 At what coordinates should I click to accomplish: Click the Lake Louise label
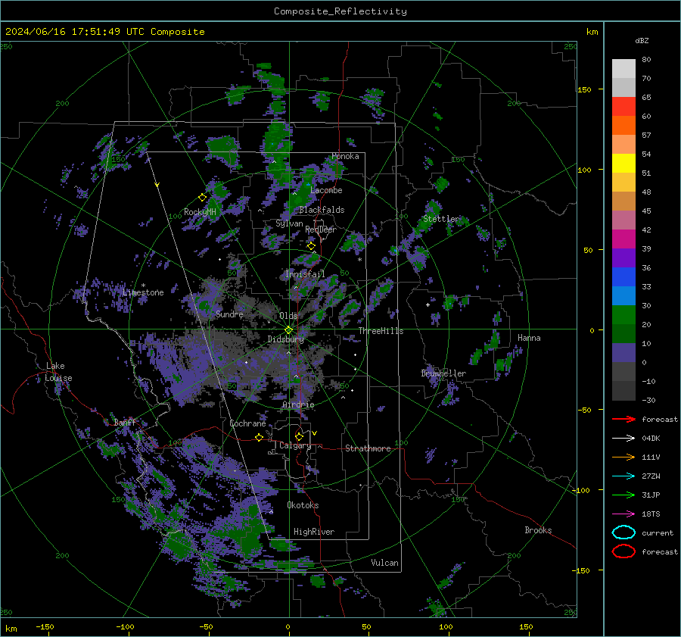coord(58,372)
